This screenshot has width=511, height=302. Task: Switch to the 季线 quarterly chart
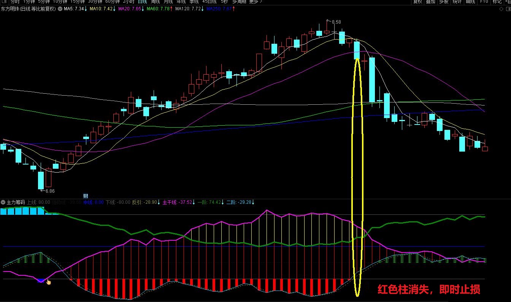[x=194, y=2]
